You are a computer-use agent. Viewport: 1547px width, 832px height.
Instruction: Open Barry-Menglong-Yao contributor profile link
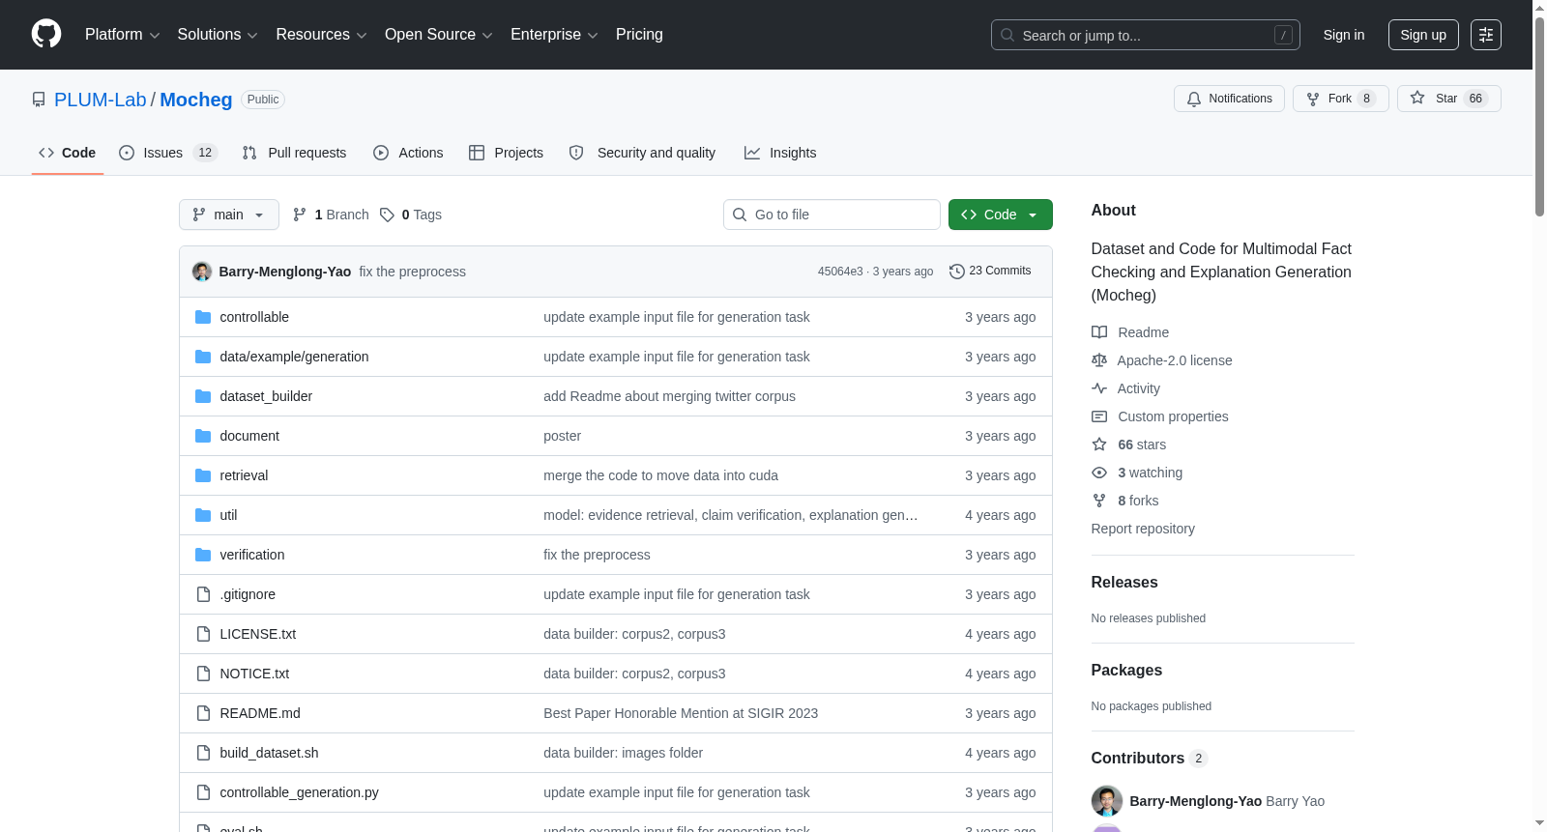pos(1195,801)
